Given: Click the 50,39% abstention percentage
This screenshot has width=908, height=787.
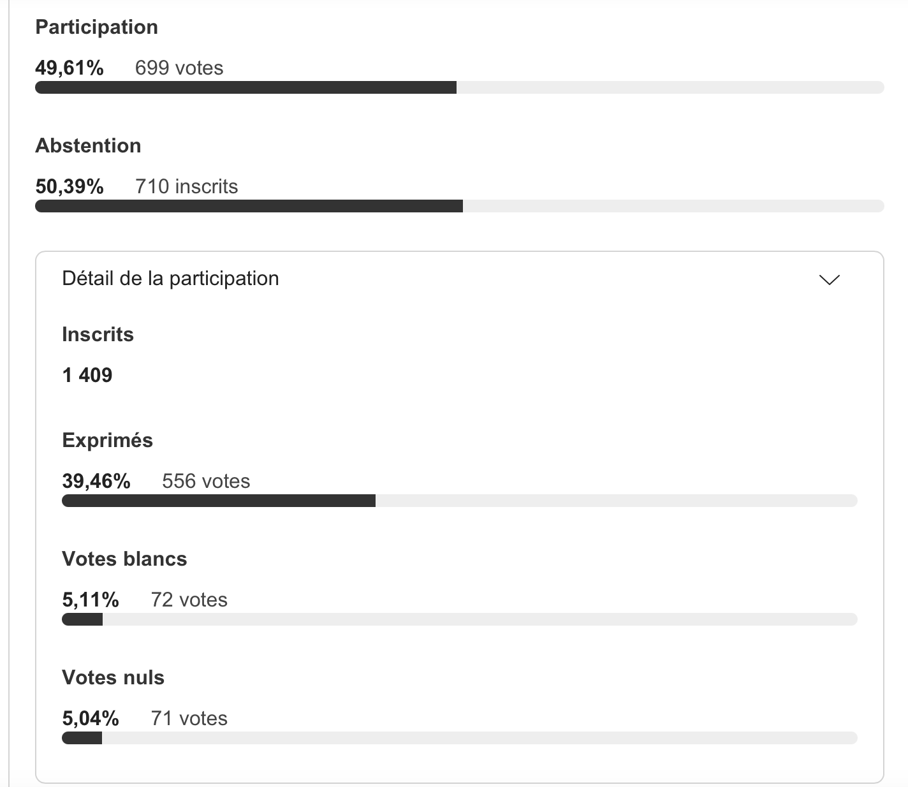Looking at the screenshot, I should point(69,186).
